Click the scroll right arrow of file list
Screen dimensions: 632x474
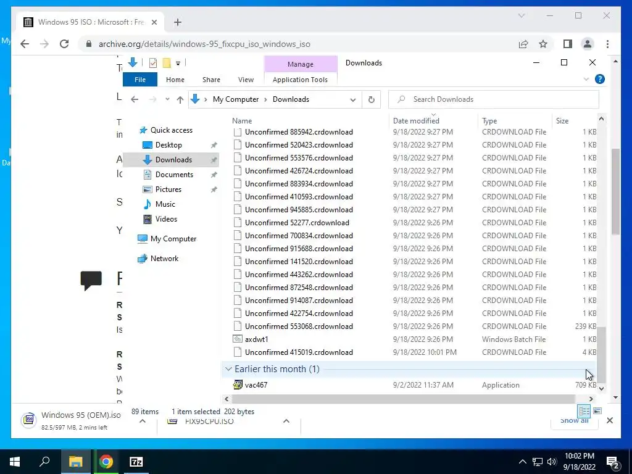(591, 399)
